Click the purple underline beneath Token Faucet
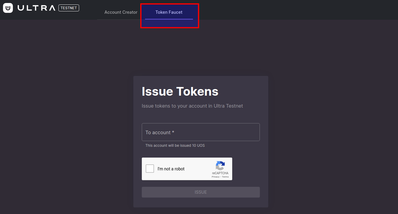The image size is (398, 214). tap(169, 19)
